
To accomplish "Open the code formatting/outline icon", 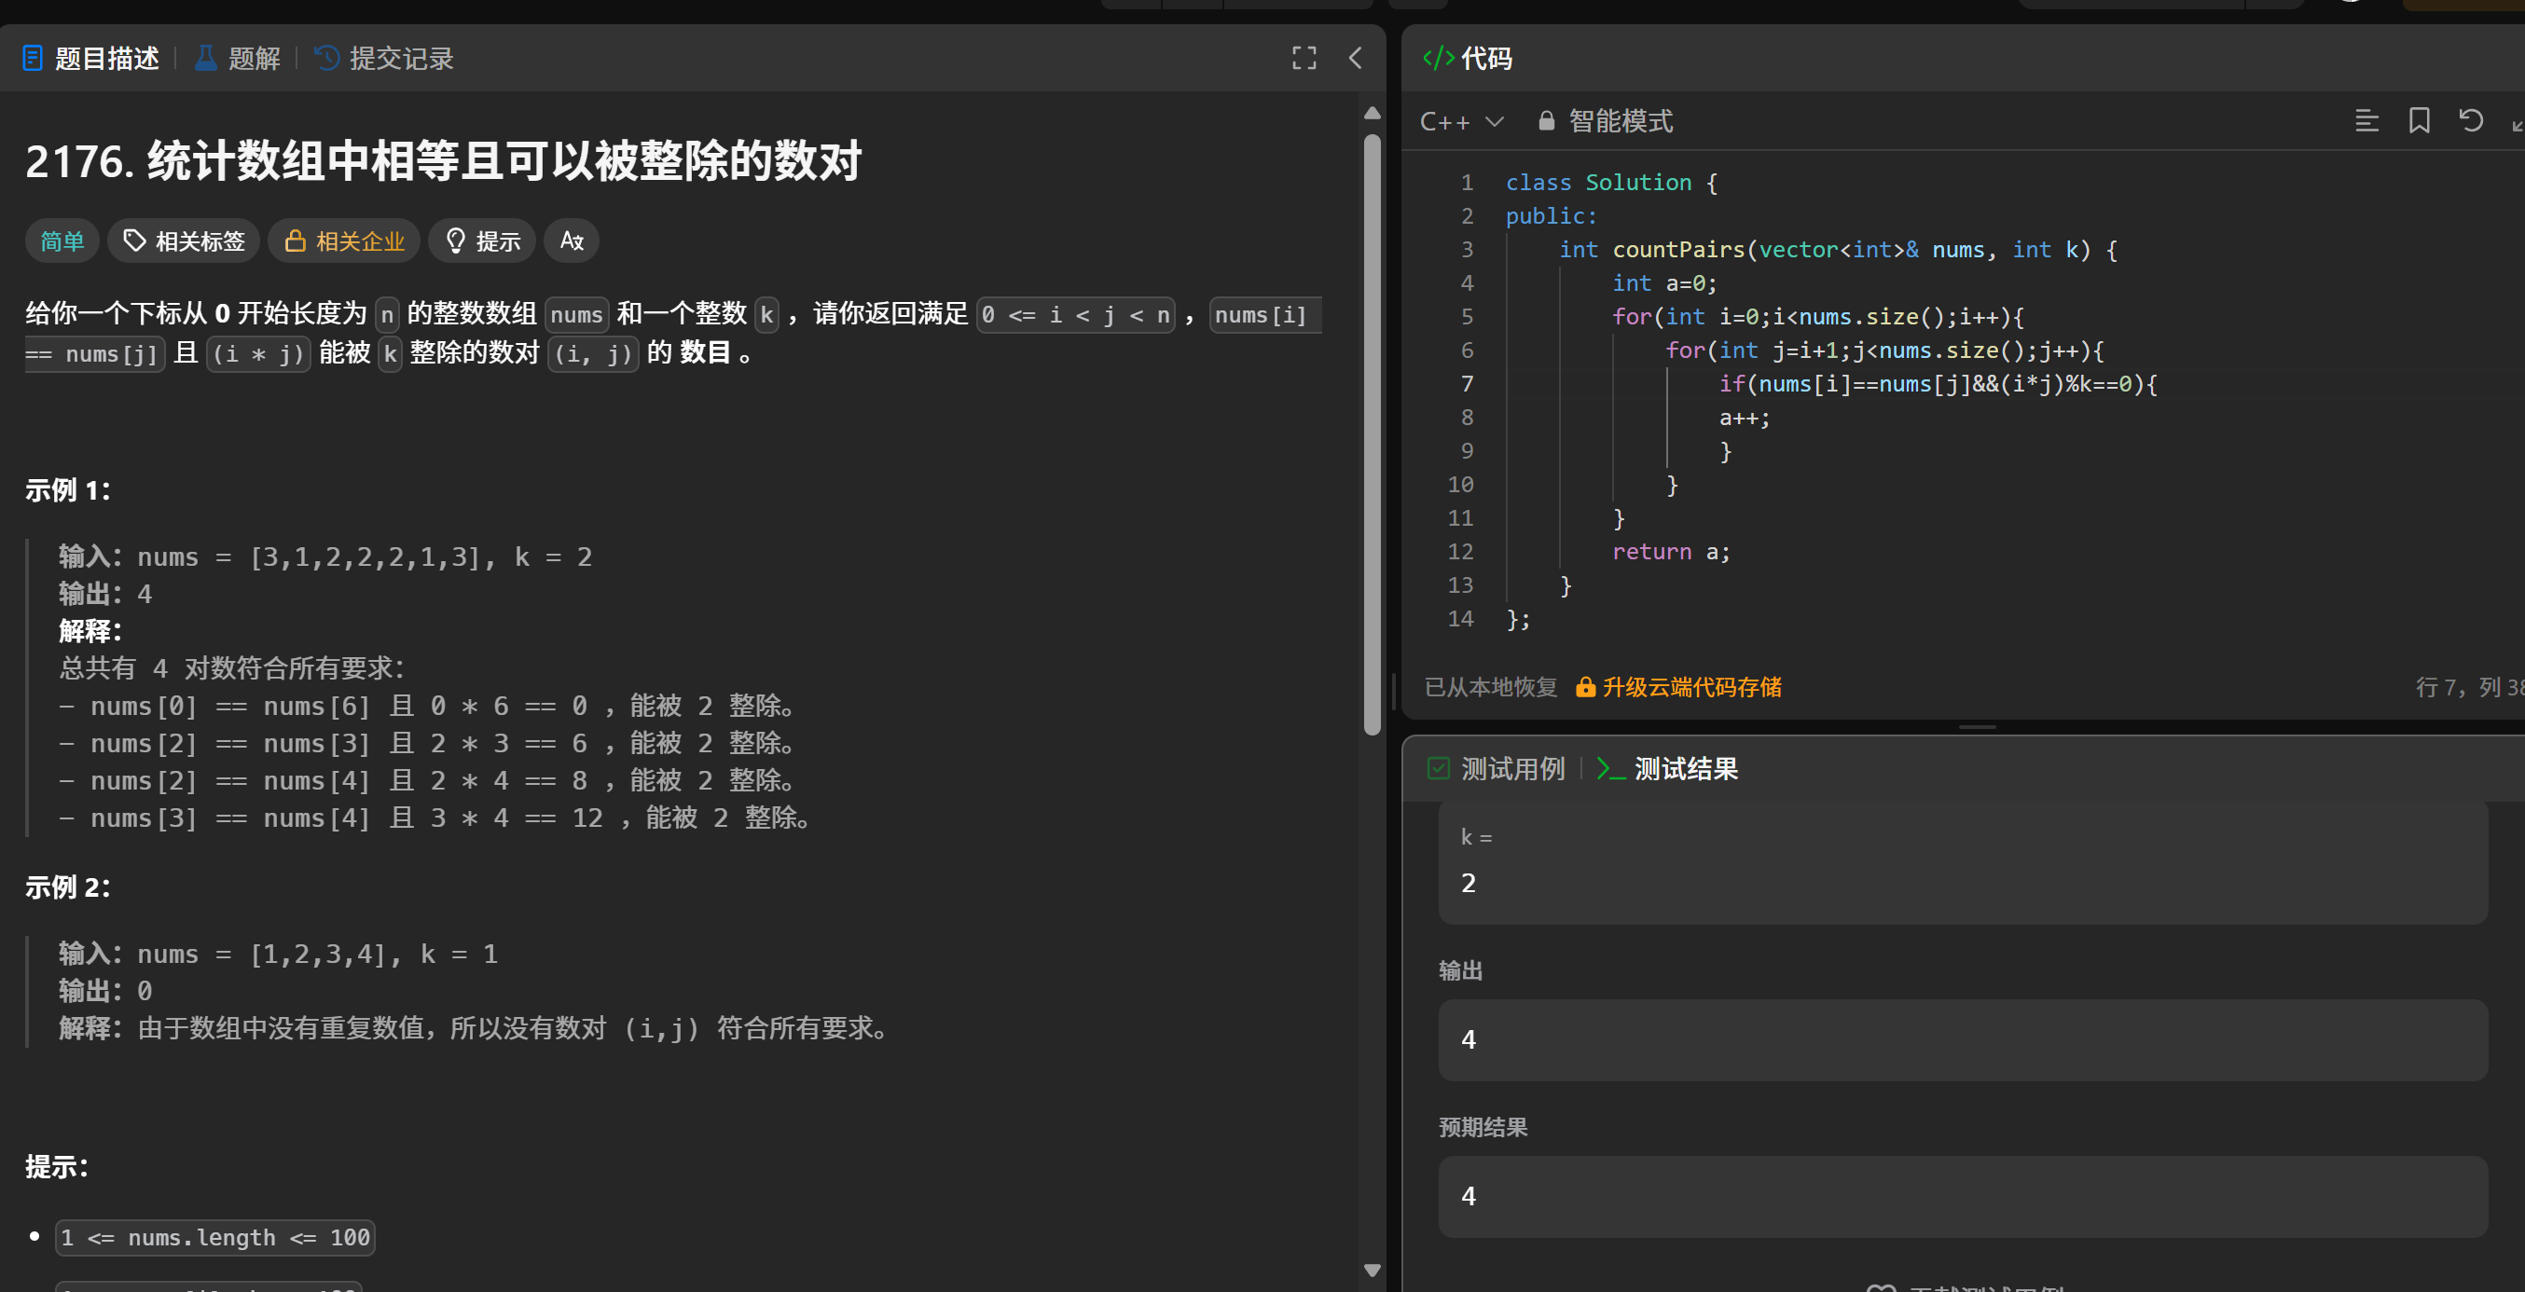I will point(2368,120).
